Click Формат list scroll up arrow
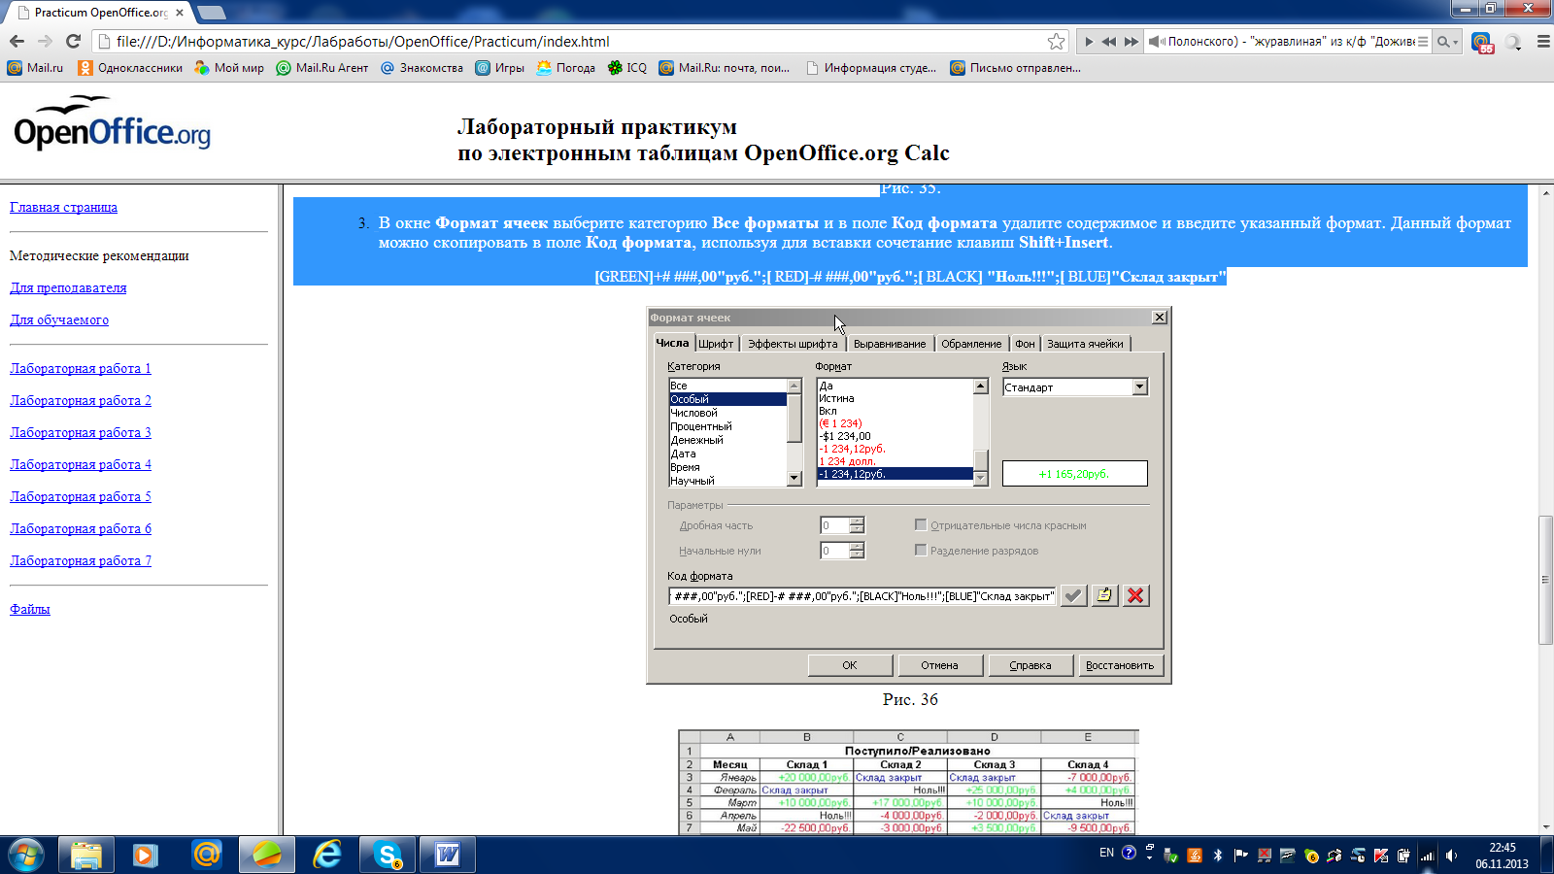Image resolution: width=1554 pixels, height=874 pixels. tap(981, 387)
